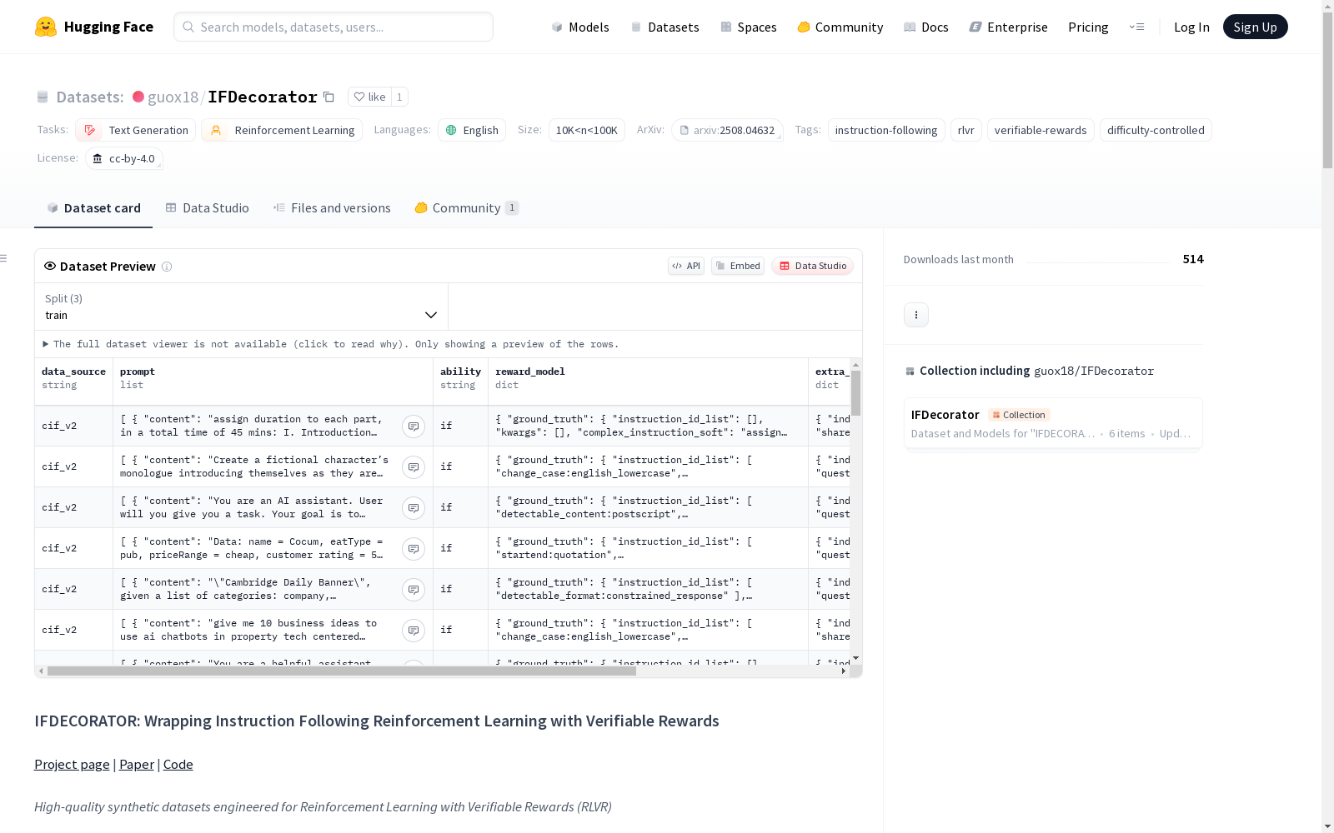Image resolution: width=1334 pixels, height=833 pixels.
Task: Open the chat view for the 'Cambridge Daily Banner' row
Action: (x=414, y=590)
